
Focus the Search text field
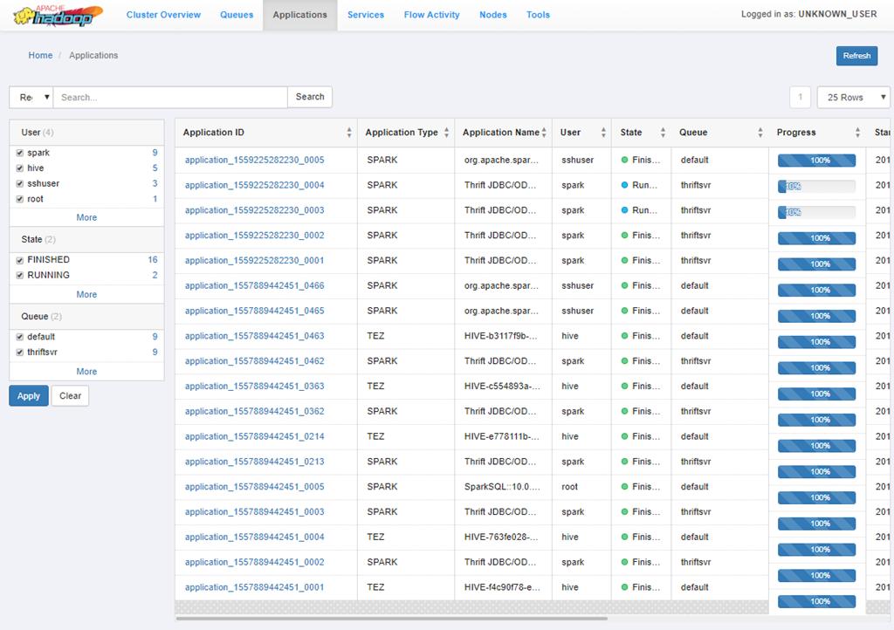[x=170, y=98]
